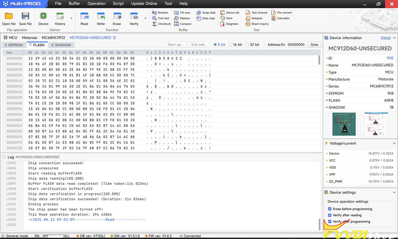Click the Read chip icon

point(84,17)
